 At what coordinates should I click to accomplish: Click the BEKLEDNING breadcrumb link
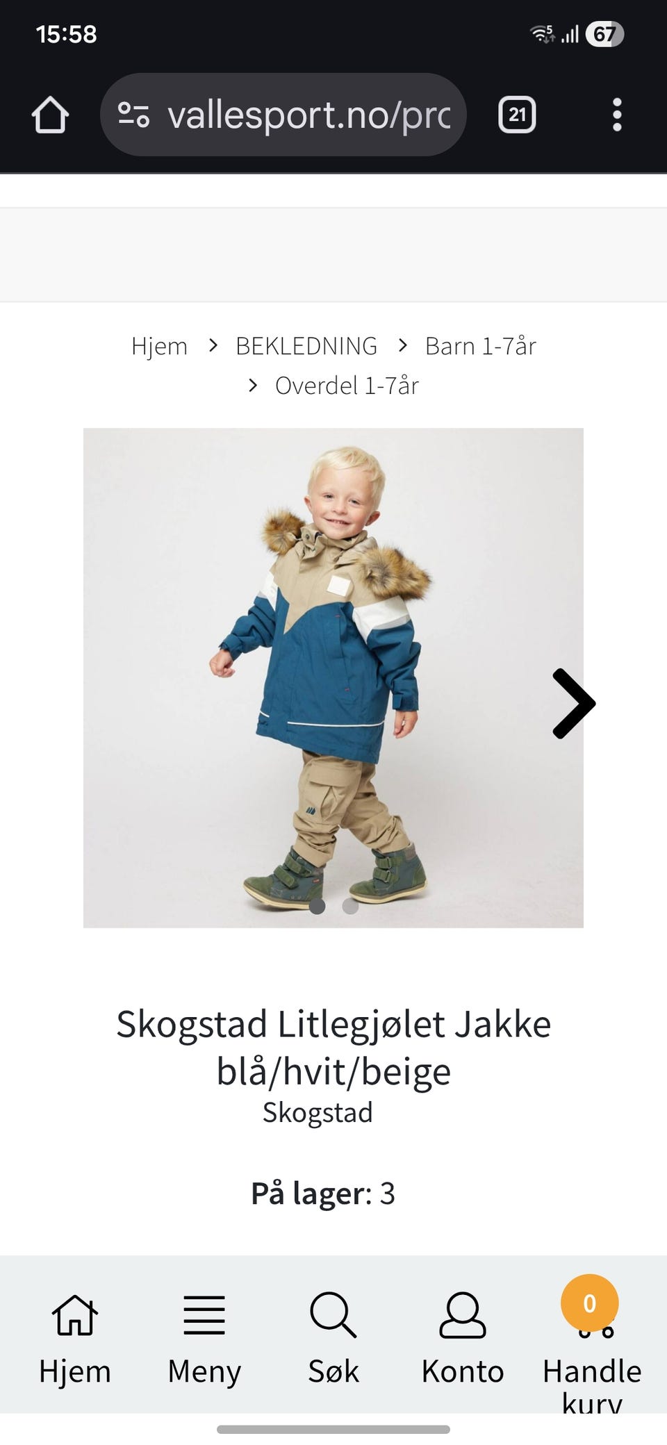[306, 346]
